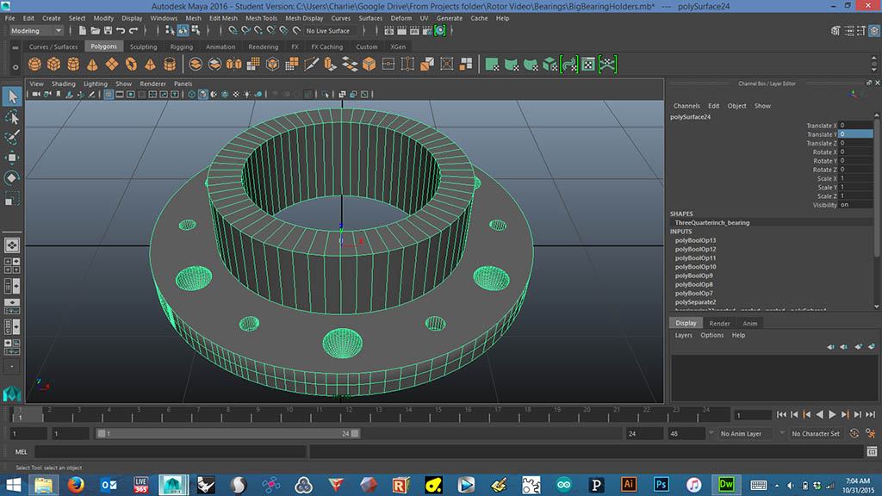Viewport: 882px width, 496px height.
Task: Click the Translate Y value field
Action: click(x=854, y=134)
